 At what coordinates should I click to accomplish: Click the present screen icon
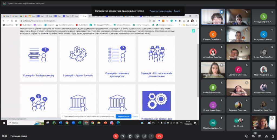click(144, 136)
